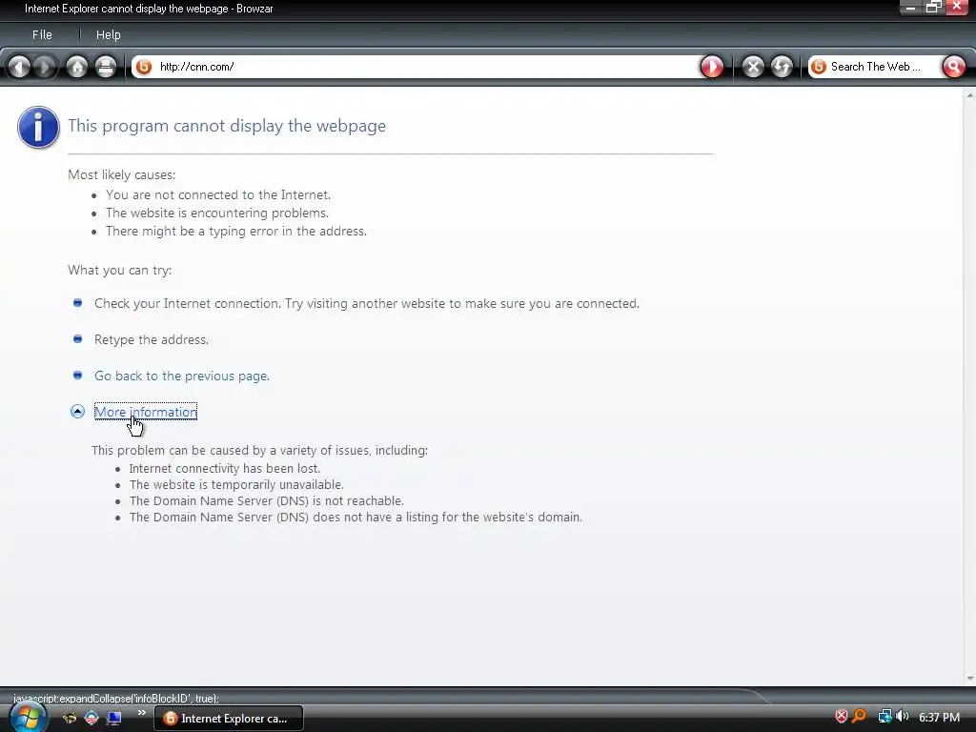Click 'The website is temporarily unavailable.' text
976x732 pixels.
(236, 484)
